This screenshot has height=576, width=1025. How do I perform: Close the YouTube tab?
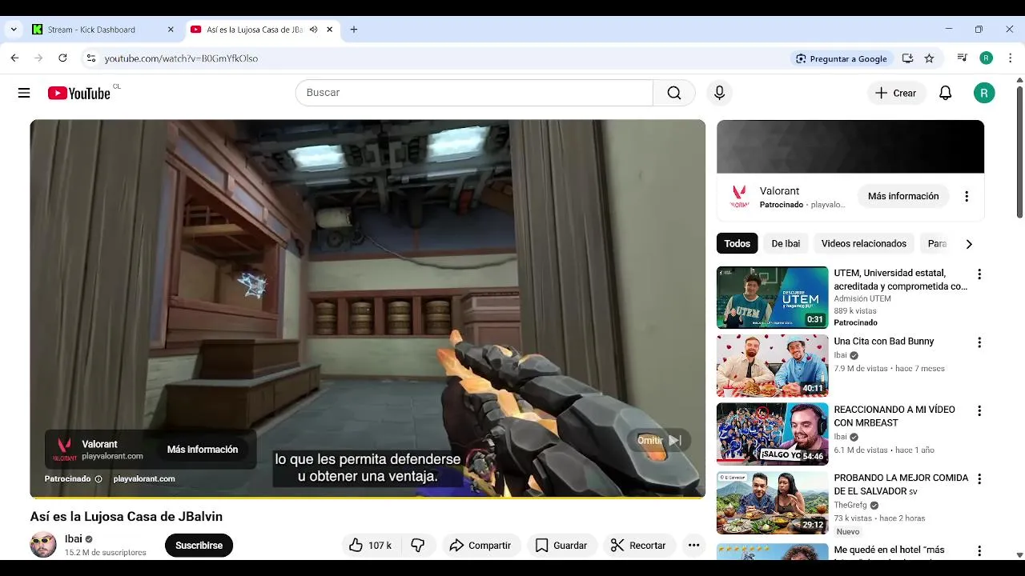(329, 30)
